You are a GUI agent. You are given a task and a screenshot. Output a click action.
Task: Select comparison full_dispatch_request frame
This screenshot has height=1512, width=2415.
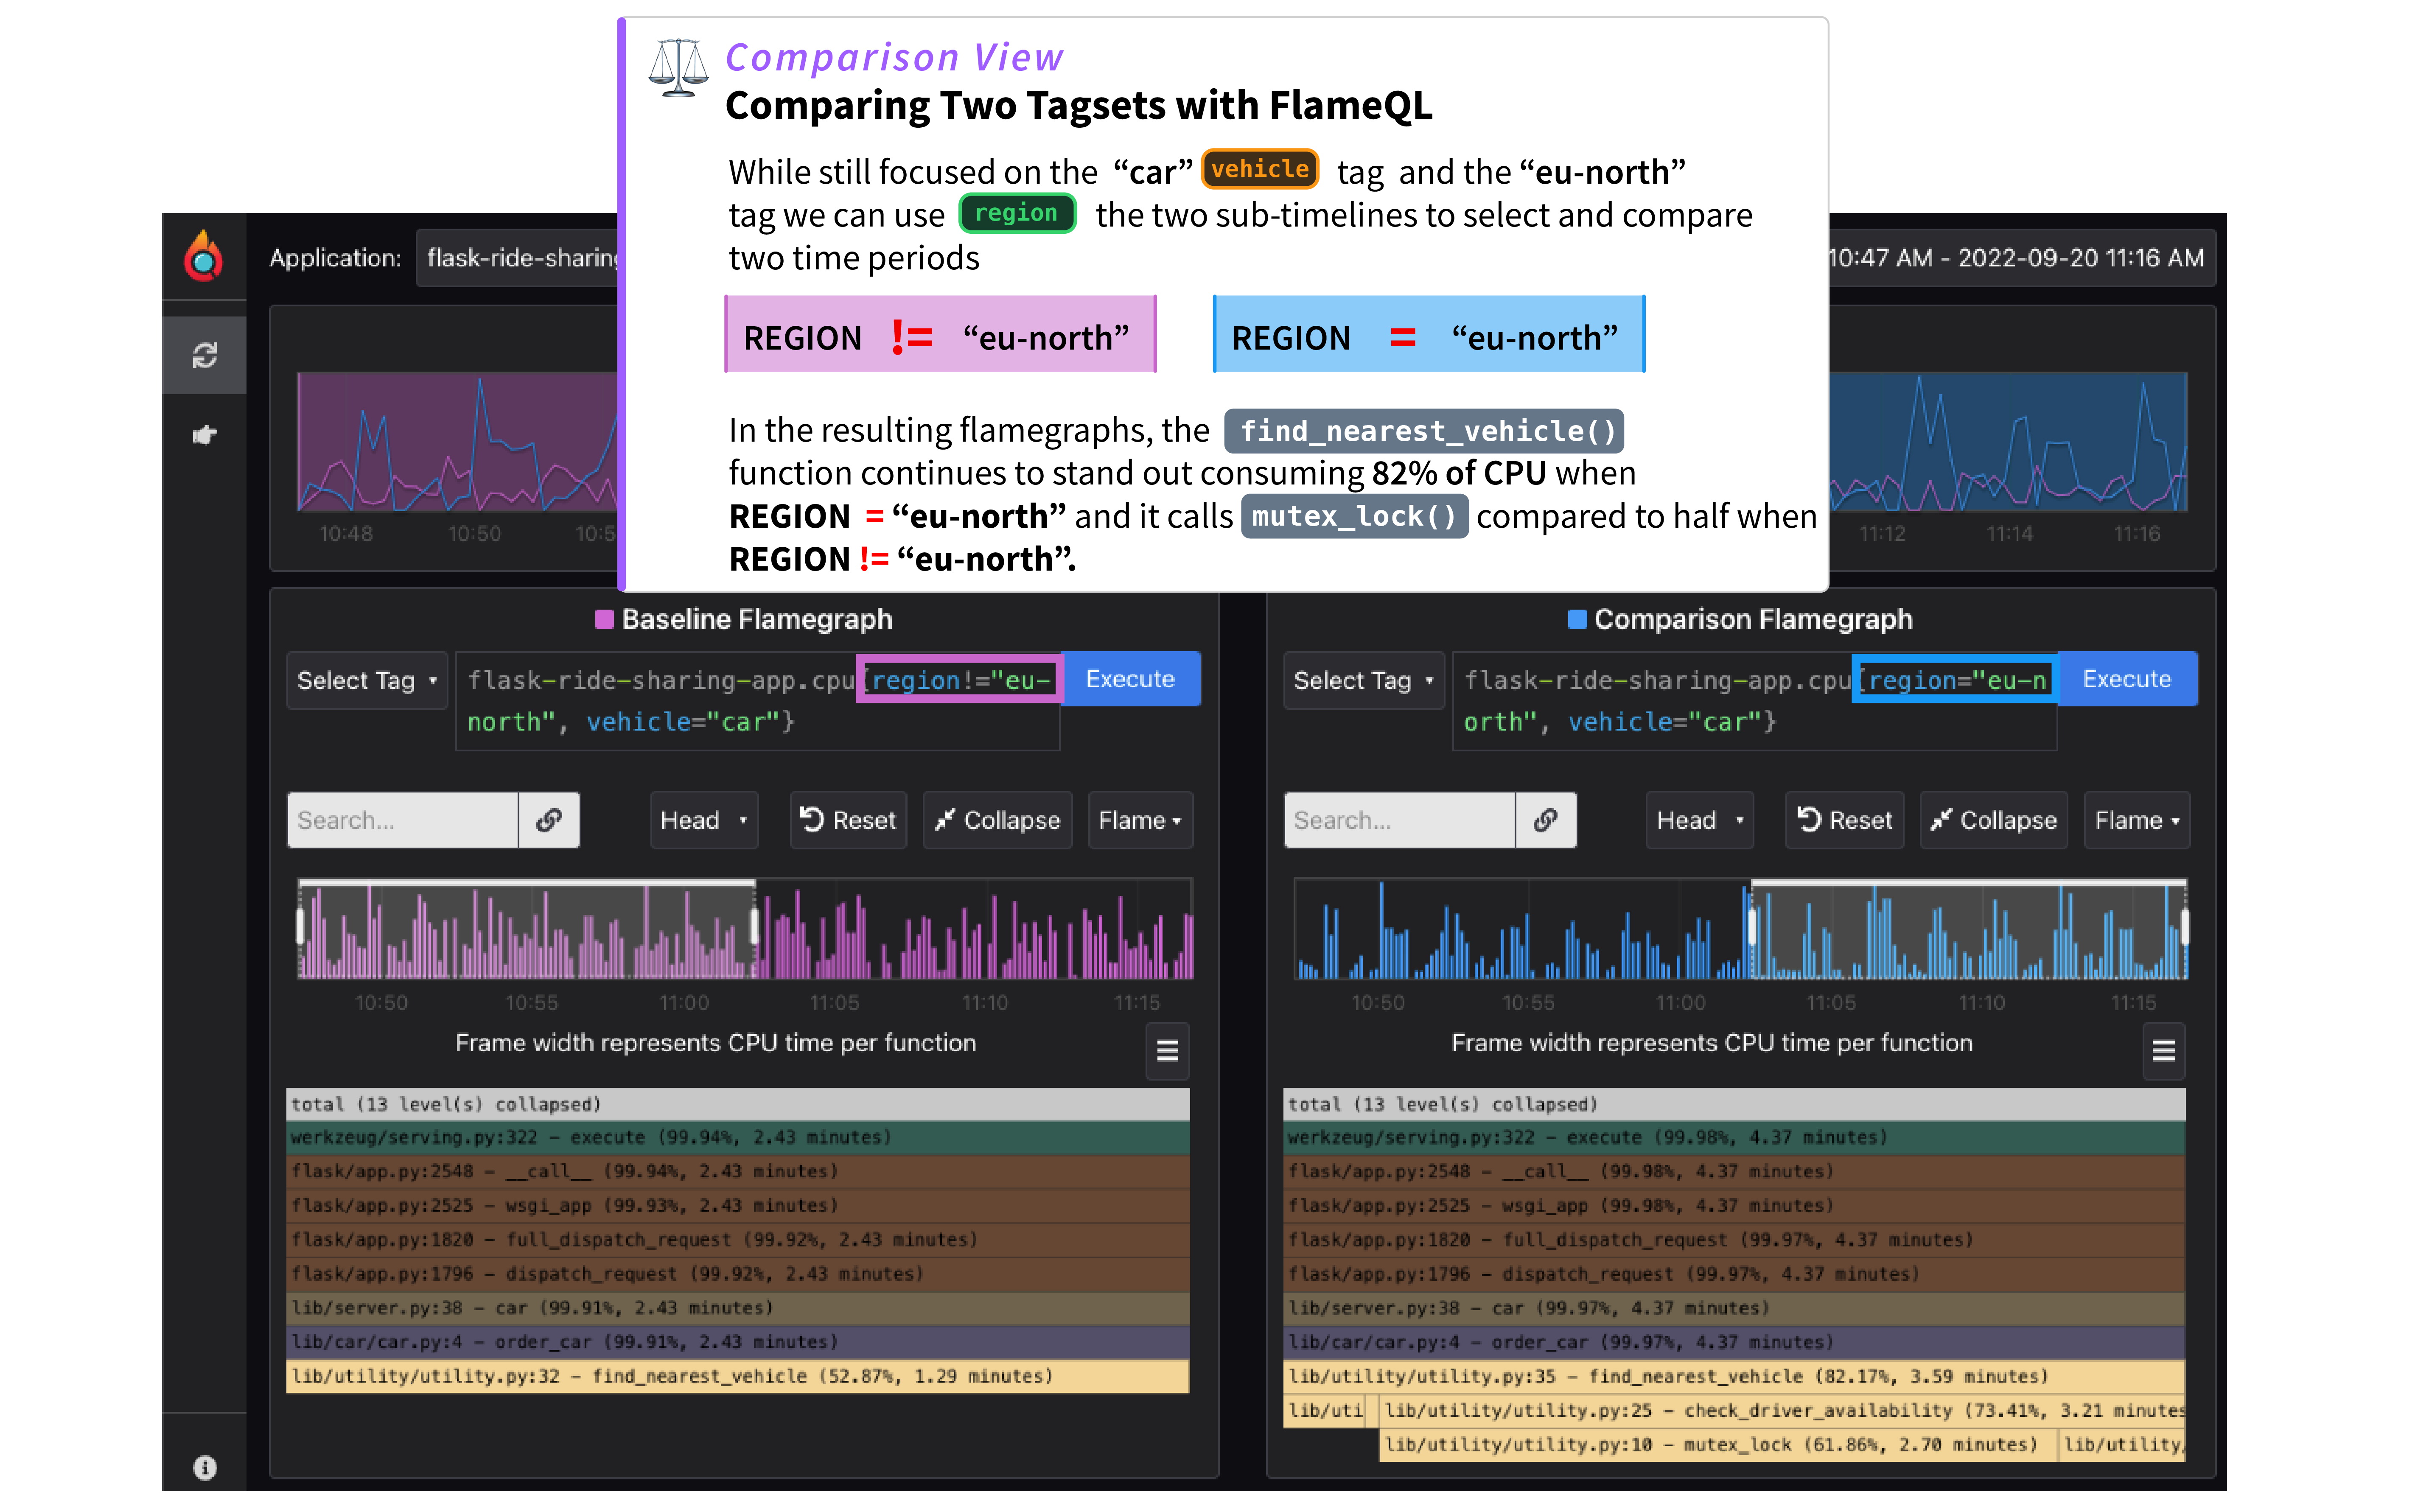click(1734, 1240)
